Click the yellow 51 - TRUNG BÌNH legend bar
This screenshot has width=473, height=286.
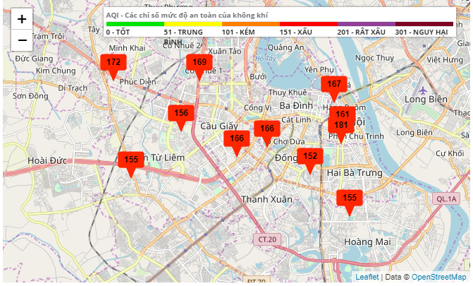192,25
